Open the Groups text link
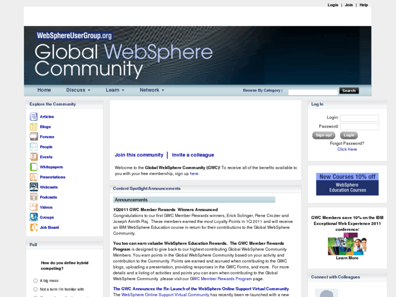 pos(47,217)
